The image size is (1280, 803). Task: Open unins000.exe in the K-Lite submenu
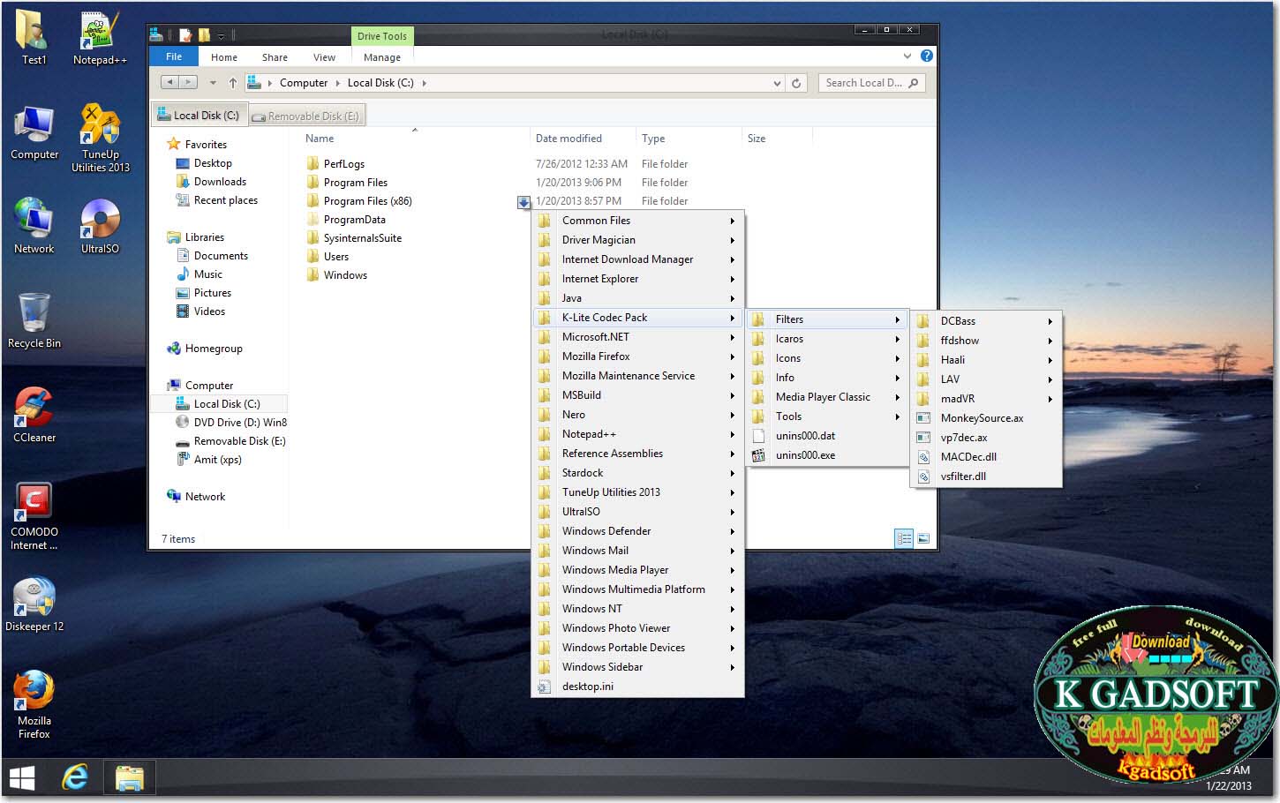click(x=805, y=455)
